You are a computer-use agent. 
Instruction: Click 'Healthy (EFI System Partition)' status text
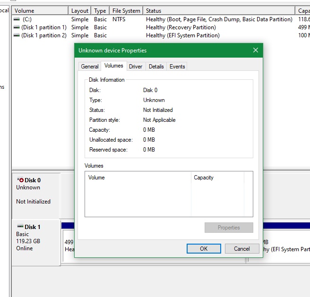[x=183, y=35]
